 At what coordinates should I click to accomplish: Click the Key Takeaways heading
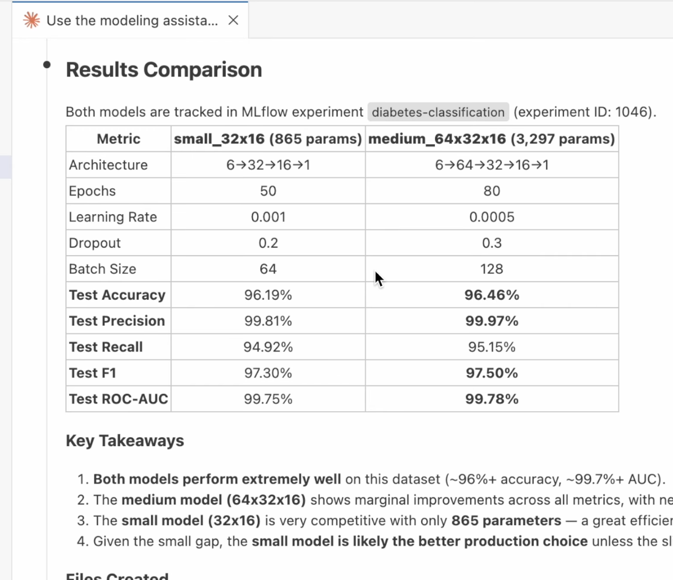125,441
